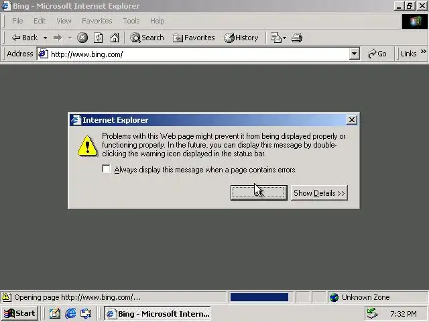The image size is (429, 322).
Task: Restore down the browser window
Action: click(x=410, y=5)
